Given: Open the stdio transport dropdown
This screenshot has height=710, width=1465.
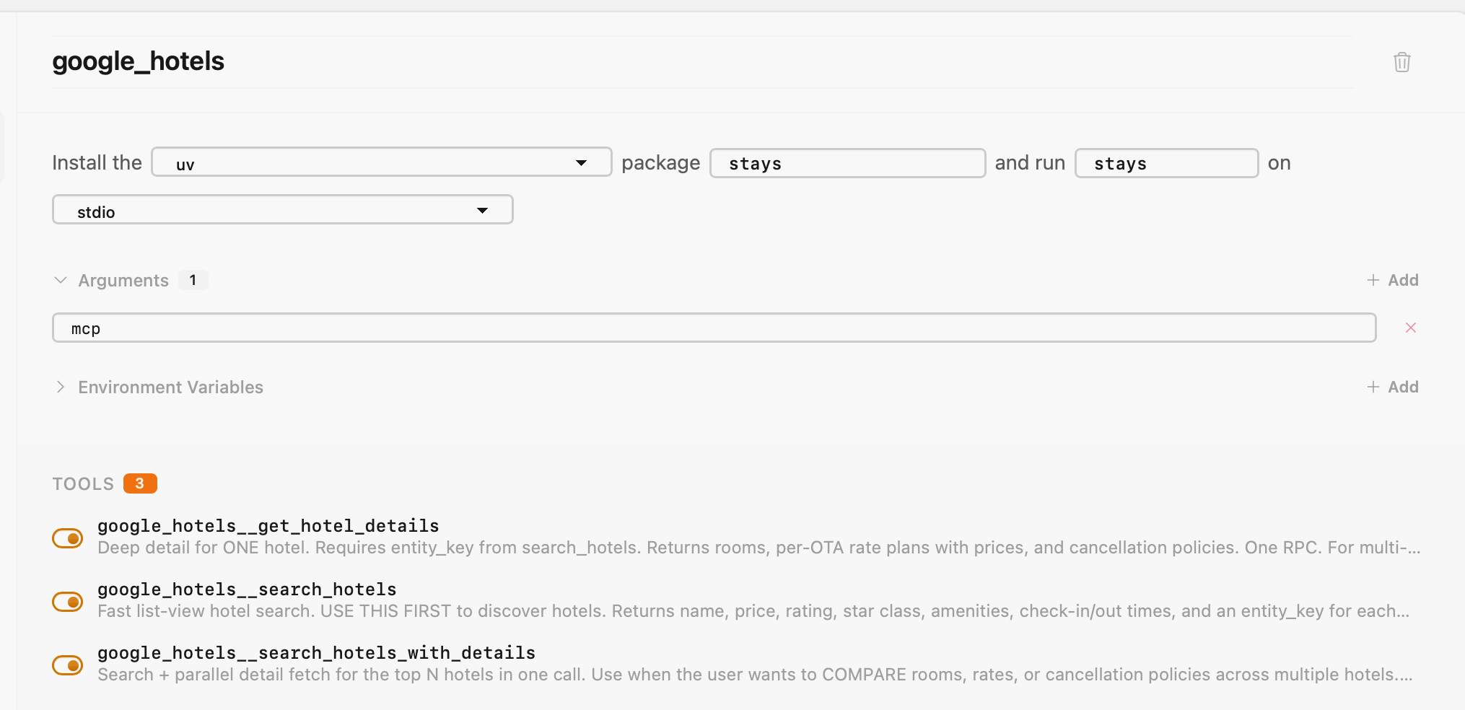Looking at the screenshot, I should 282,210.
